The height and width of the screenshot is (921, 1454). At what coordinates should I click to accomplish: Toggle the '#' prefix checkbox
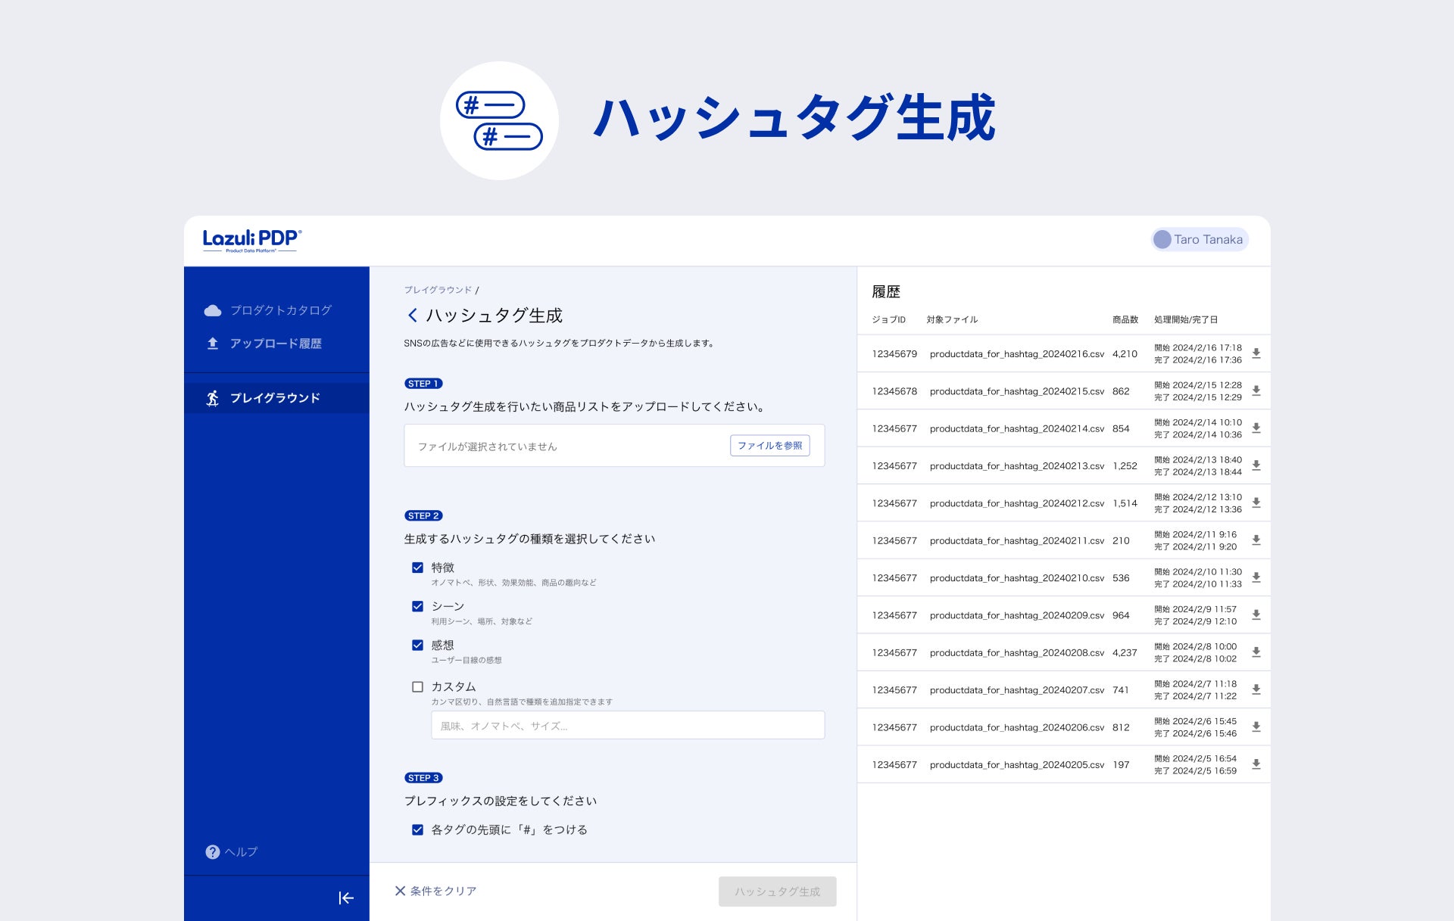[x=417, y=829]
